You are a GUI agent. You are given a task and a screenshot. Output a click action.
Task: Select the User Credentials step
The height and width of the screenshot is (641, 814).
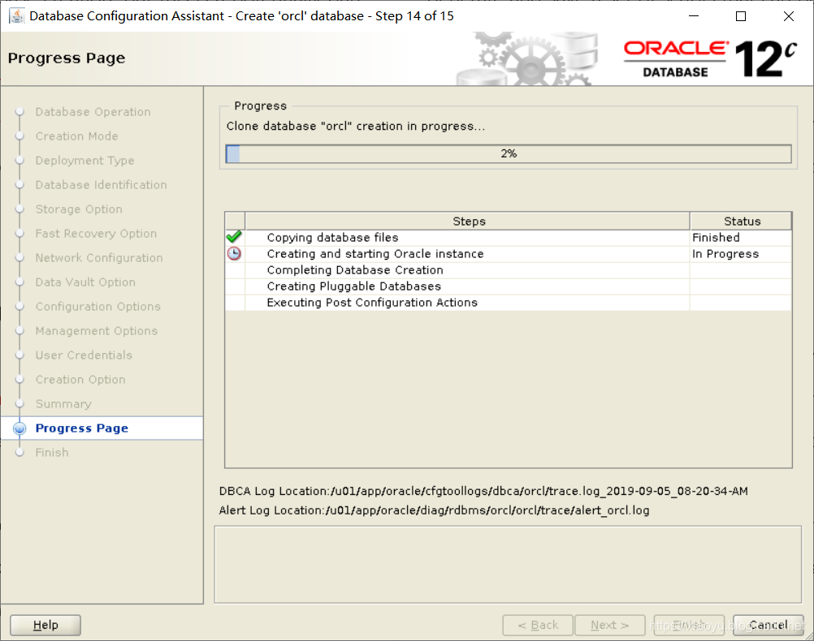coord(84,355)
